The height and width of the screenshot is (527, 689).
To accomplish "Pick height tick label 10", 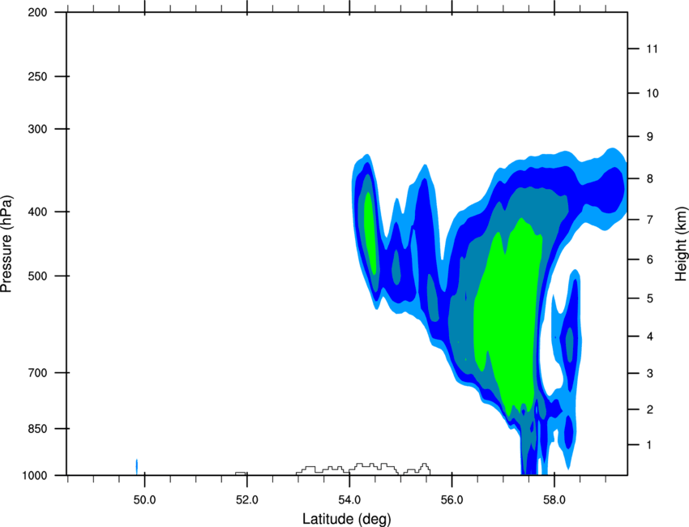I will [x=652, y=93].
